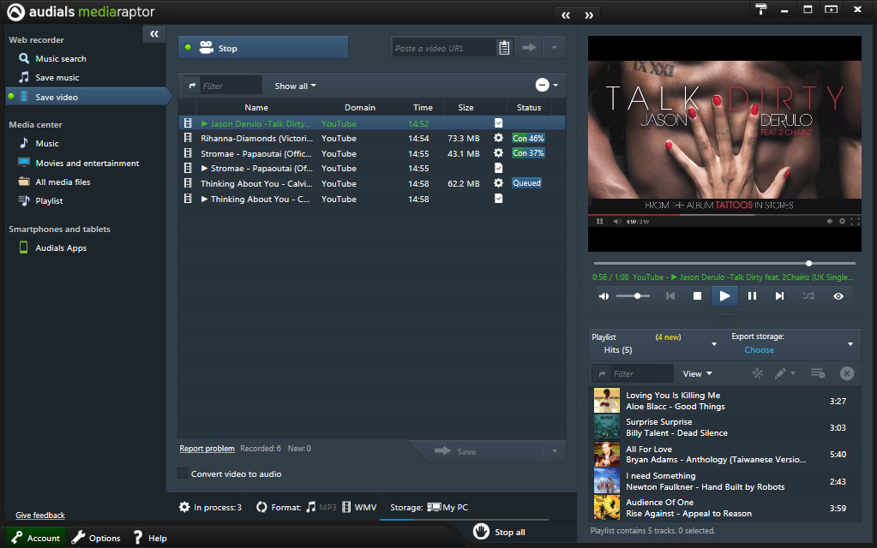Toggle checkbox on Jason Derulo row
The height and width of the screenshot is (548, 877).
pyautogui.click(x=498, y=123)
